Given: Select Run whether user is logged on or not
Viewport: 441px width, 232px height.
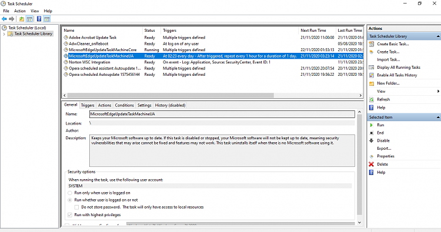Looking at the screenshot, I should [x=70, y=200].
